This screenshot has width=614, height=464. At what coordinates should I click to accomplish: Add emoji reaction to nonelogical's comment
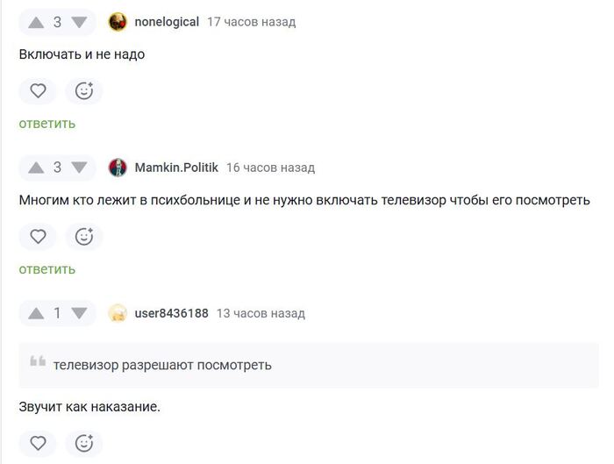click(84, 90)
